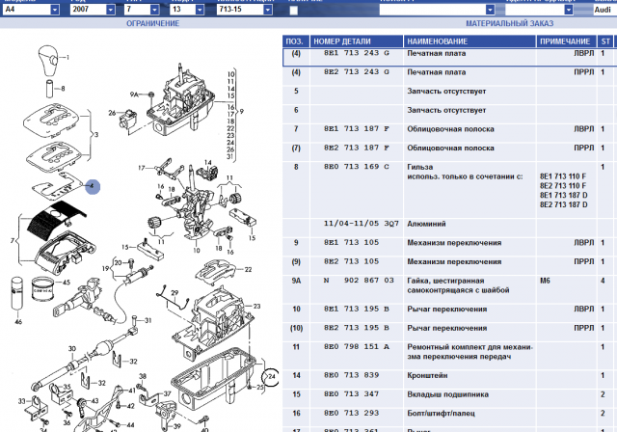
Task: Select part number 8E1 713 243 G
Action: tap(357, 53)
